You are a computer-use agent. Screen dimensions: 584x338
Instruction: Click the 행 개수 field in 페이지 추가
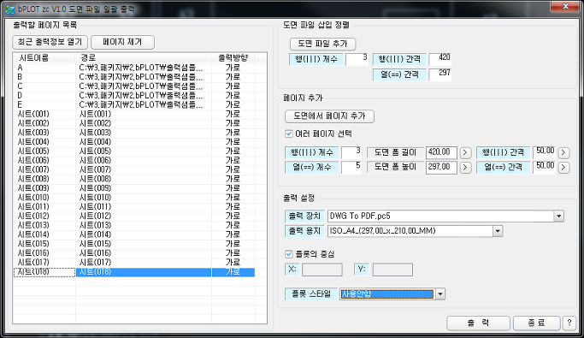[351, 152]
